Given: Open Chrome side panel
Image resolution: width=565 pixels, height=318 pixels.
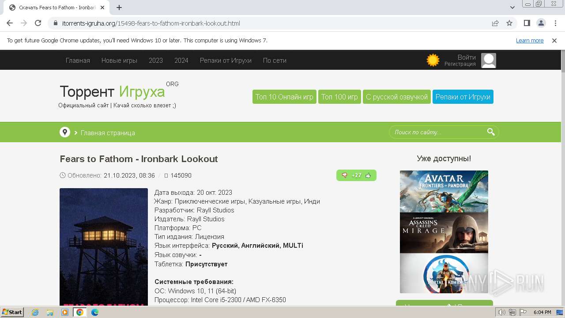Looking at the screenshot, I should click(527, 23).
